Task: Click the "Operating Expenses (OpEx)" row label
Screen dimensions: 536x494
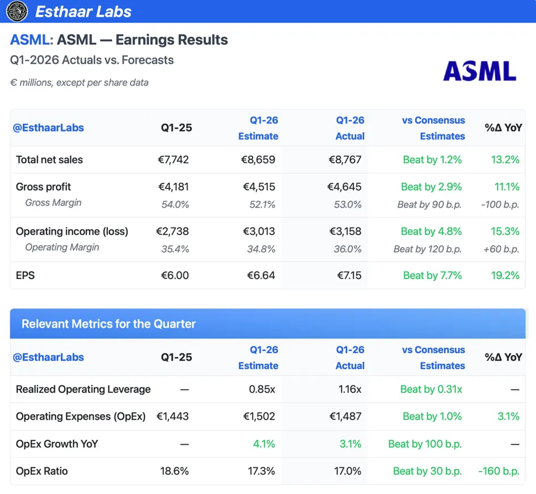Action: pyautogui.click(x=81, y=416)
